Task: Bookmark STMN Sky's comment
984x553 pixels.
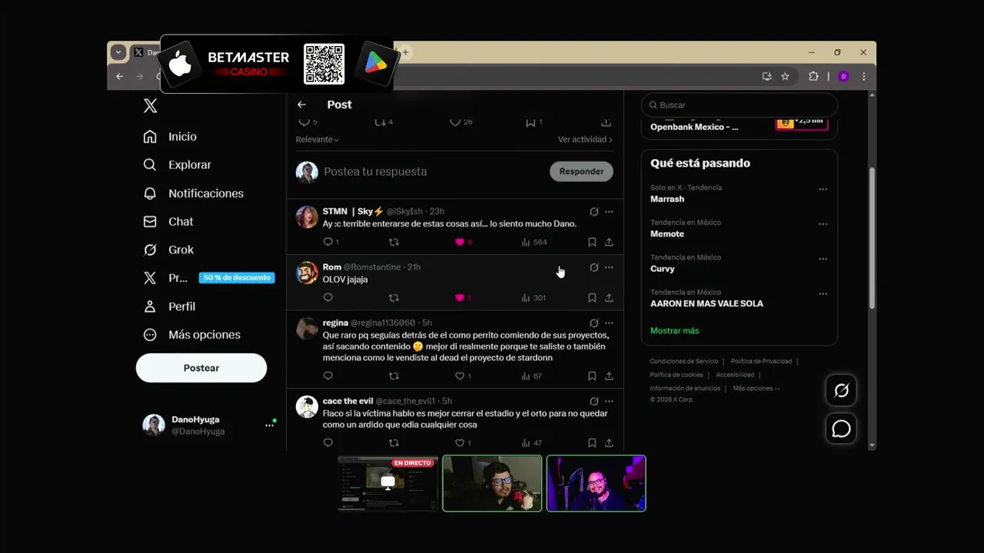Action: click(592, 242)
